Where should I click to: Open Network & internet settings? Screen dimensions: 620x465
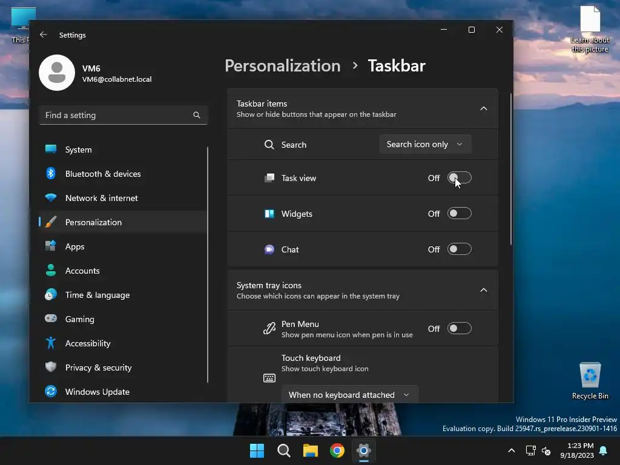pyautogui.click(x=123, y=198)
